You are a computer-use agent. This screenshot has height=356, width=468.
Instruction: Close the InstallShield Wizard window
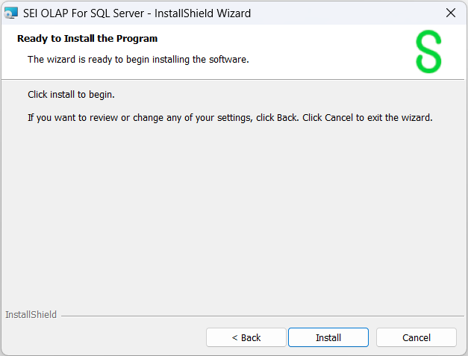[x=450, y=13]
